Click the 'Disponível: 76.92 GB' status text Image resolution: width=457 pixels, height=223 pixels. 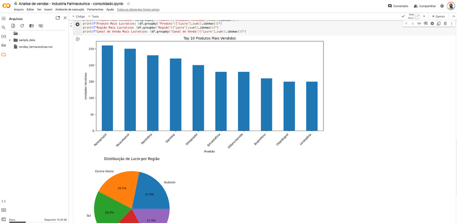point(55,219)
